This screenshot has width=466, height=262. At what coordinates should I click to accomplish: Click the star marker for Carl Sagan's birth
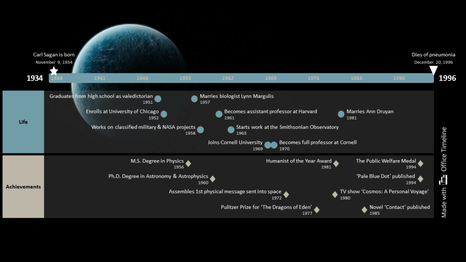click(x=53, y=71)
